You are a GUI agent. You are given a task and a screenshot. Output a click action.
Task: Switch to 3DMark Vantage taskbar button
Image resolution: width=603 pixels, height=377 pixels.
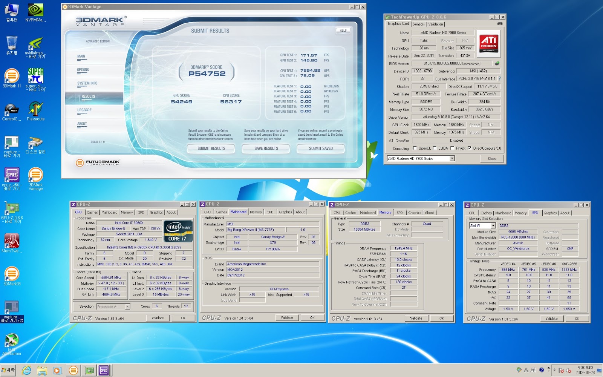pos(73,371)
